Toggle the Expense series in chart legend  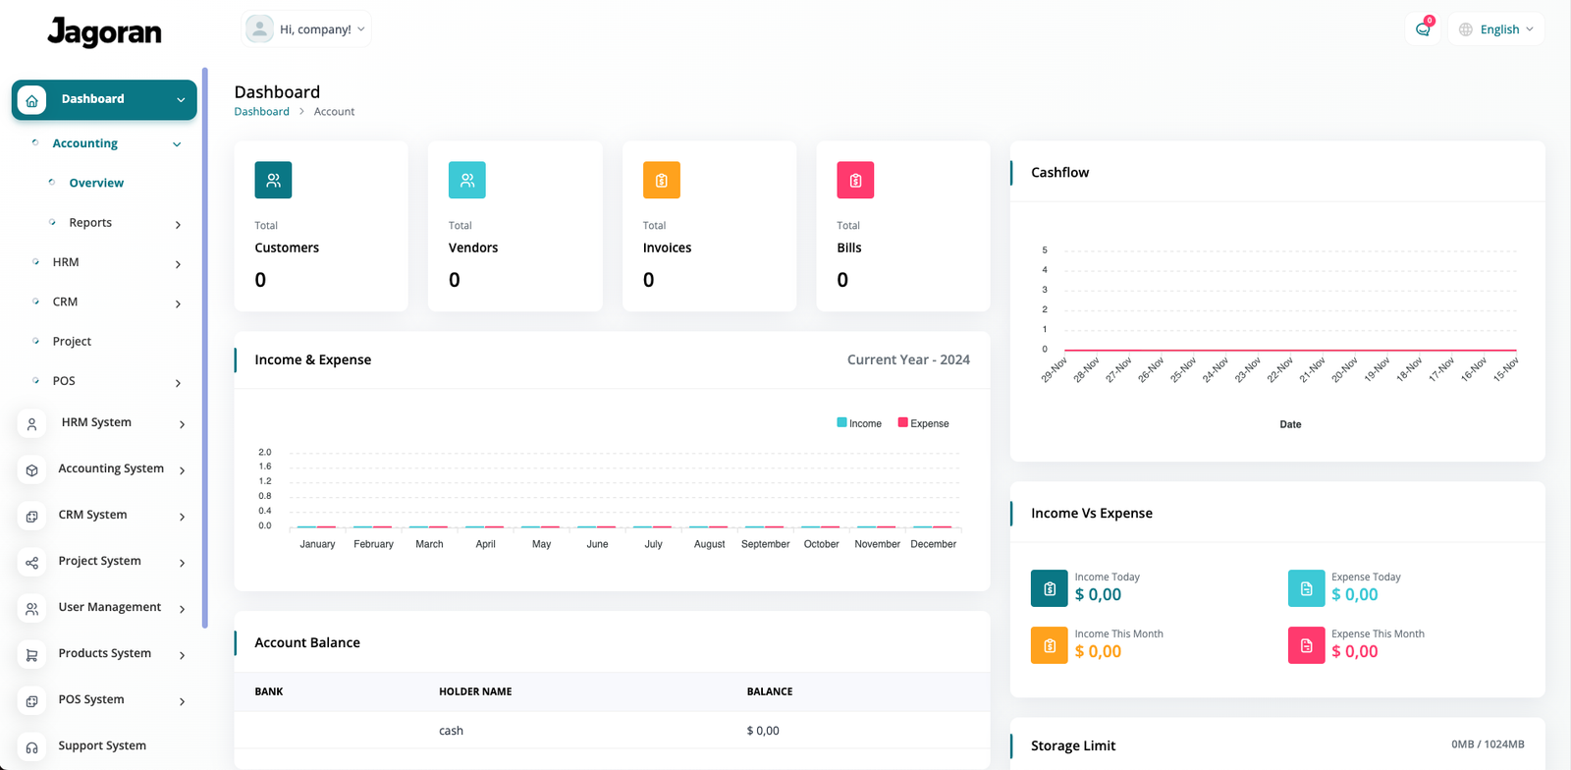click(x=923, y=423)
